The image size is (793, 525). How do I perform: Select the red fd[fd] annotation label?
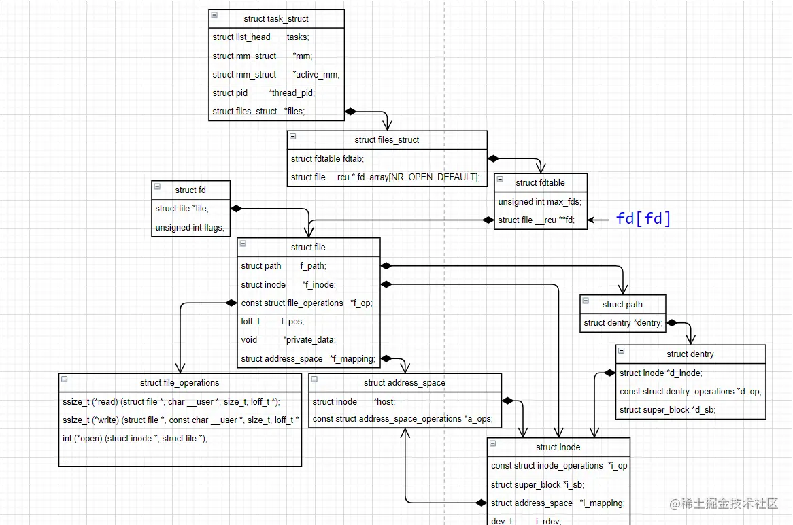[642, 219]
